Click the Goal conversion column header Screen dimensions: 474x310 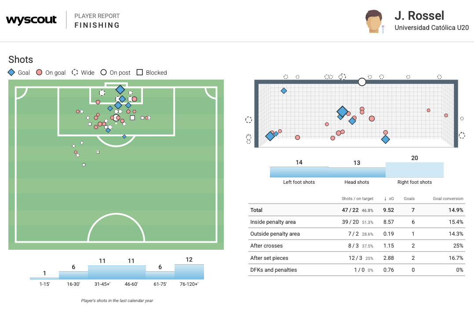click(448, 199)
